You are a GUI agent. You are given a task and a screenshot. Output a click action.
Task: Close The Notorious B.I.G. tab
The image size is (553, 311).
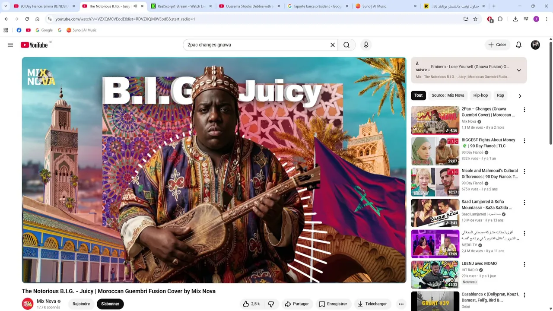[142, 6]
